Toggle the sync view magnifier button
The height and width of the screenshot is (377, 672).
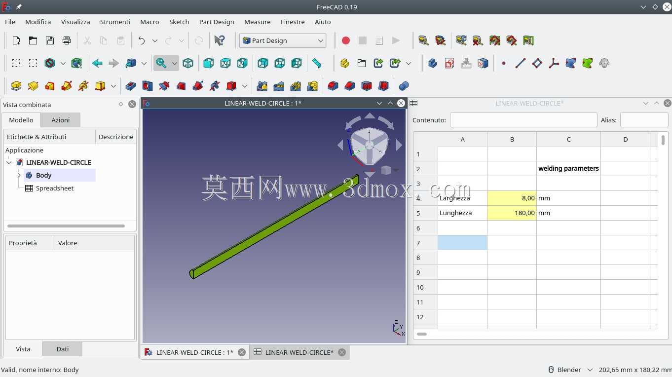[x=161, y=63]
